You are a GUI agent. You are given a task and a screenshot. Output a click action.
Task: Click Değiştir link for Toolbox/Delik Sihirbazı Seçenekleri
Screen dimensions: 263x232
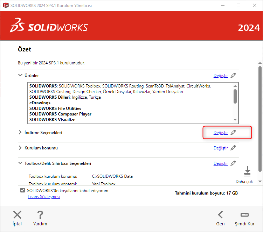click(x=221, y=163)
